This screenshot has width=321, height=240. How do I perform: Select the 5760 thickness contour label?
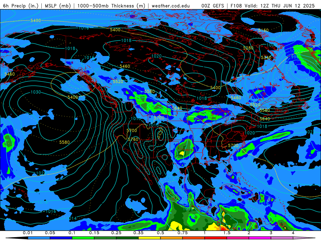[133, 139]
